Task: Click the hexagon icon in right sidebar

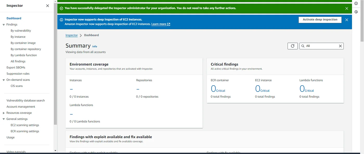Action: (x=356, y=12)
